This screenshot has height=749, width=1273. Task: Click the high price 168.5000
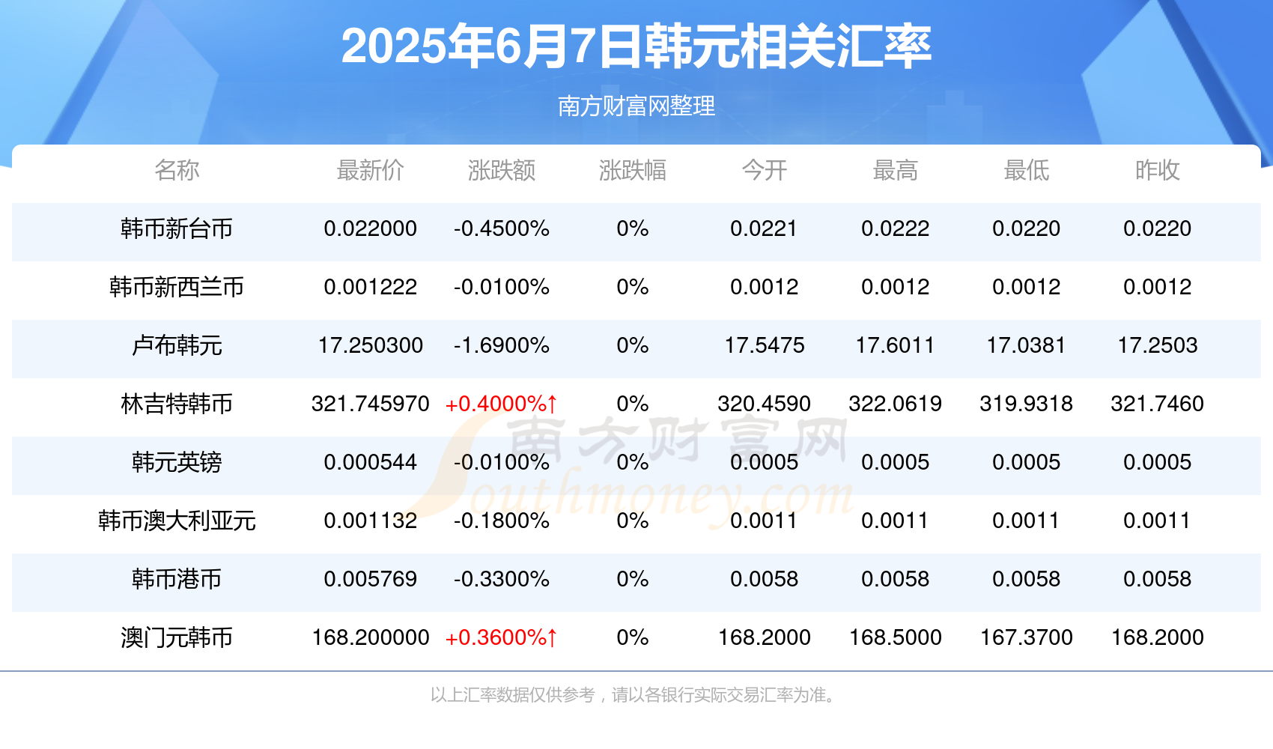click(x=895, y=637)
